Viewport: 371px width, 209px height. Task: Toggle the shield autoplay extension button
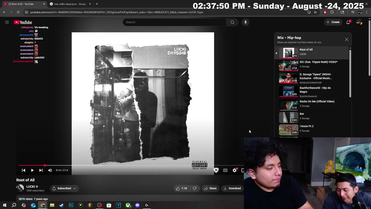coord(216,170)
